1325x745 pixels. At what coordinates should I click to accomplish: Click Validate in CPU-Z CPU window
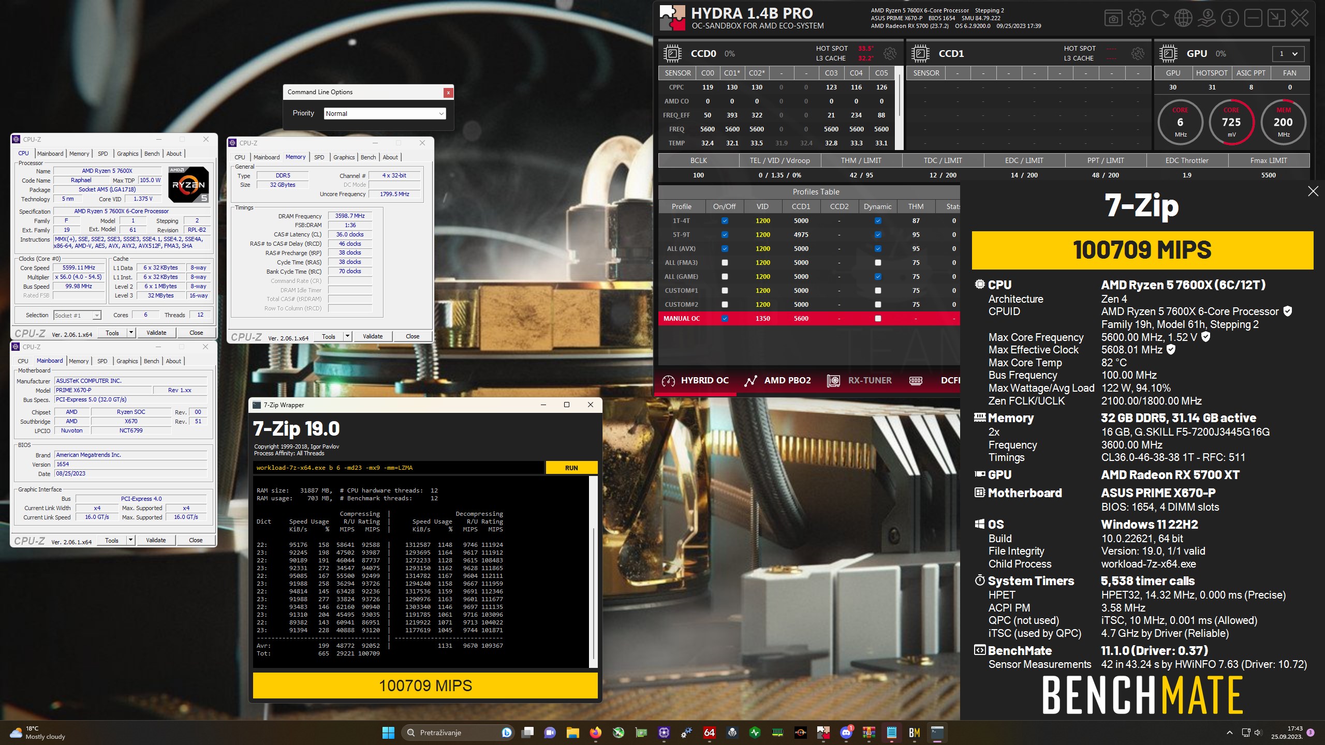coord(156,333)
